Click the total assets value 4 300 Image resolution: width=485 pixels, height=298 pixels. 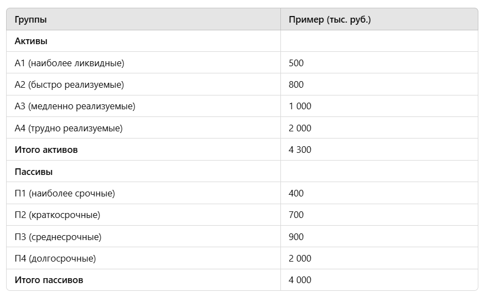point(300,150)
